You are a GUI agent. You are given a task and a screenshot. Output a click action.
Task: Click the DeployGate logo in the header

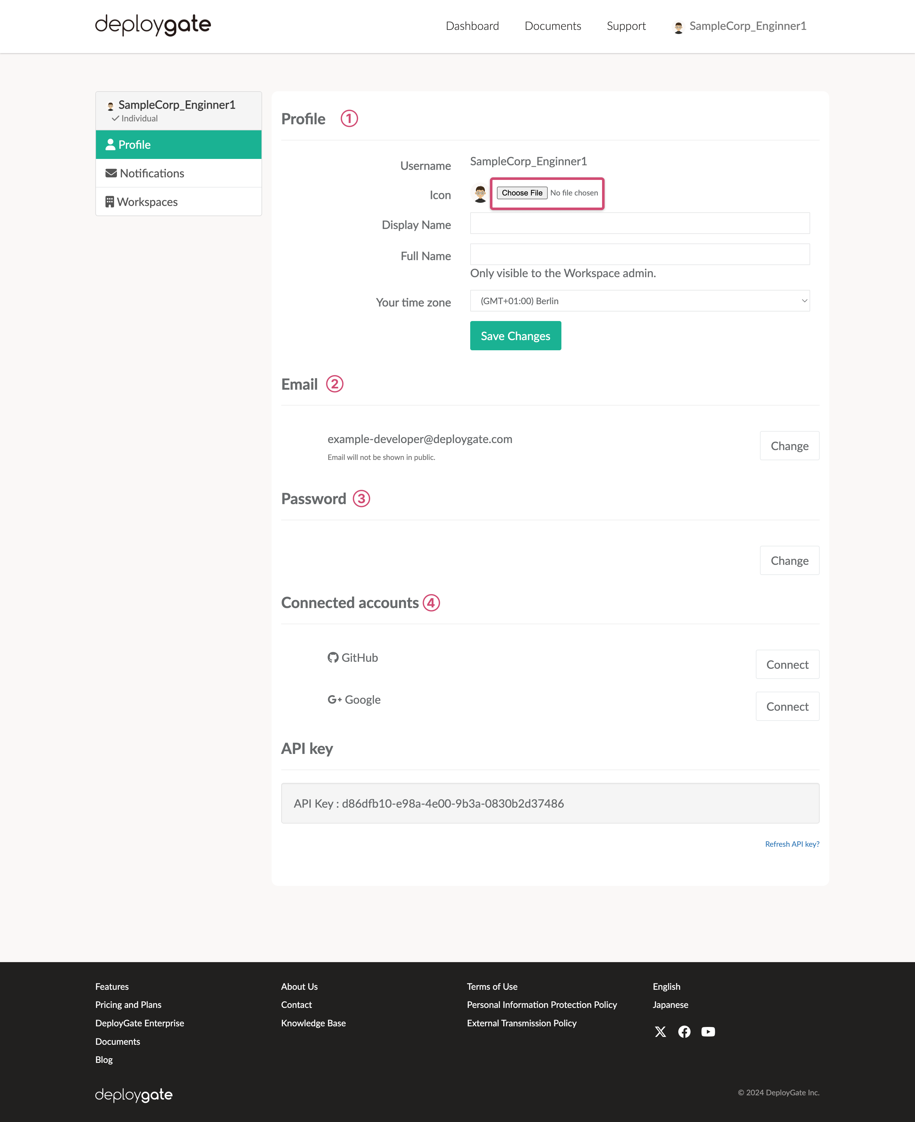[153, 25]
